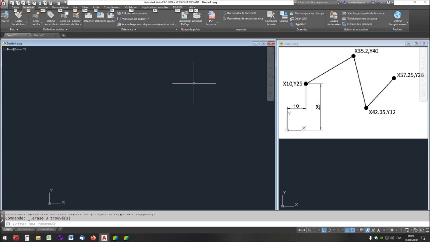This screenshot has height=242, width=430.
Task: Toggle 2D object snap
Action: tap(353, 230)
